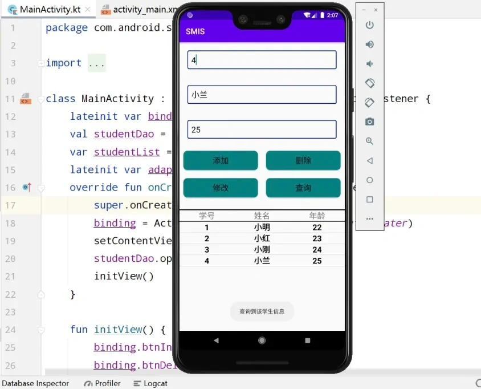481x389 pixels.
Task: Click the name field containing 小兰
Action: 261,94
